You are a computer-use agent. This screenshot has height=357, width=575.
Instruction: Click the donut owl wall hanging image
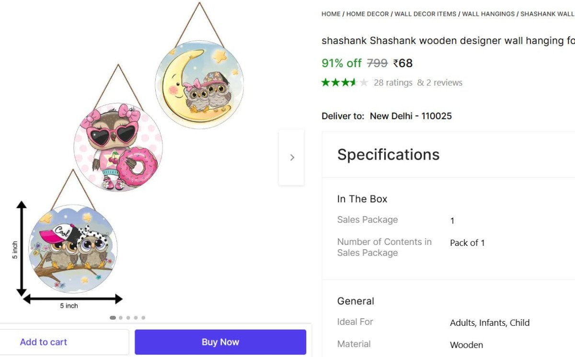(x=118, y=147)
